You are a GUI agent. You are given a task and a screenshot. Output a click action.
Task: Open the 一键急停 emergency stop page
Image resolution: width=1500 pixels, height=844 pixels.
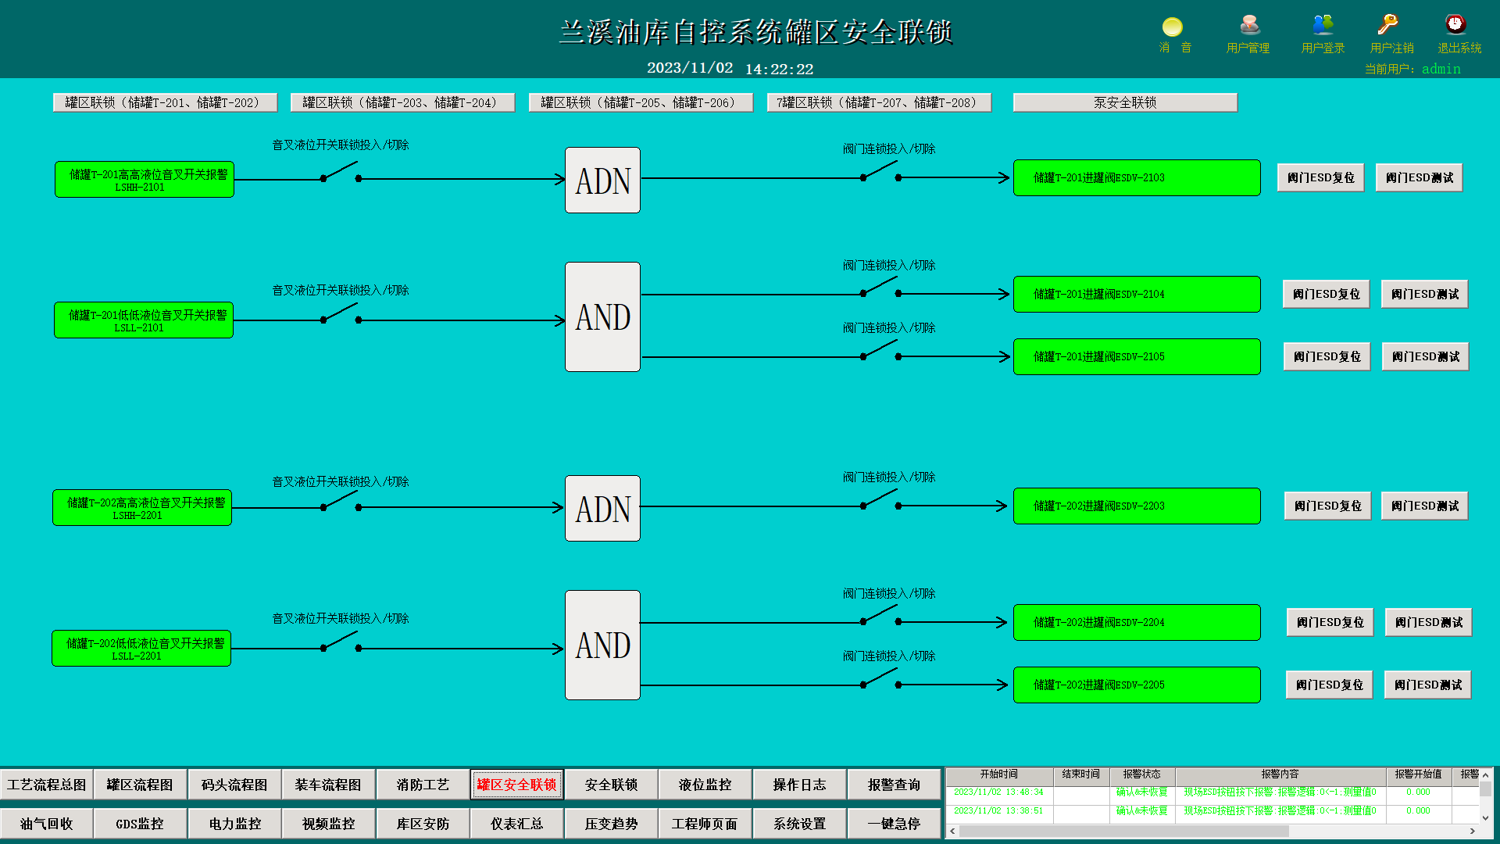[894, 824]
